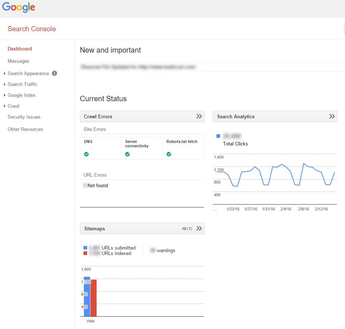Image resolution: width=345 pixels, height=329 pixels.
Task: Click the Server connectivity label
Action: pos(137,144)
